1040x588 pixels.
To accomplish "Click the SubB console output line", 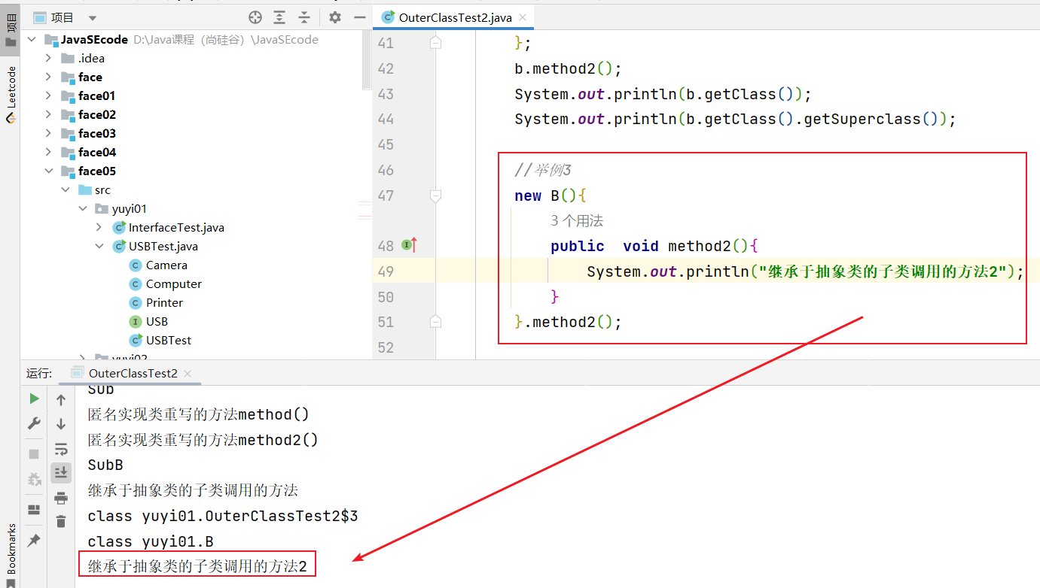I will click(105, 465).
